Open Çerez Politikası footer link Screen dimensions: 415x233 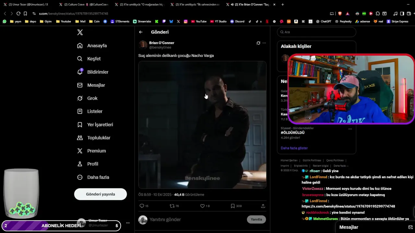pos(335,161)
